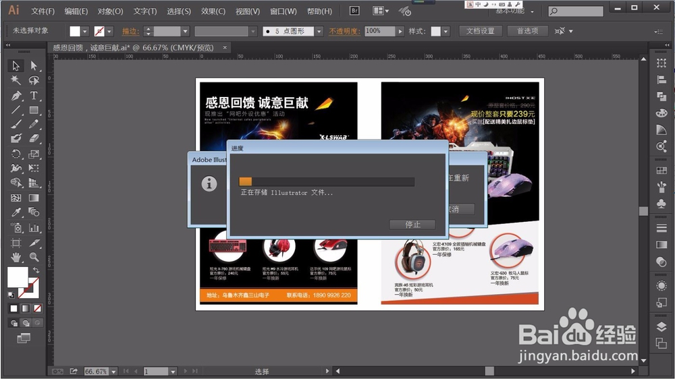Select the Column Graph tool
Screen dimensions: 675x379
pos(34,228)
